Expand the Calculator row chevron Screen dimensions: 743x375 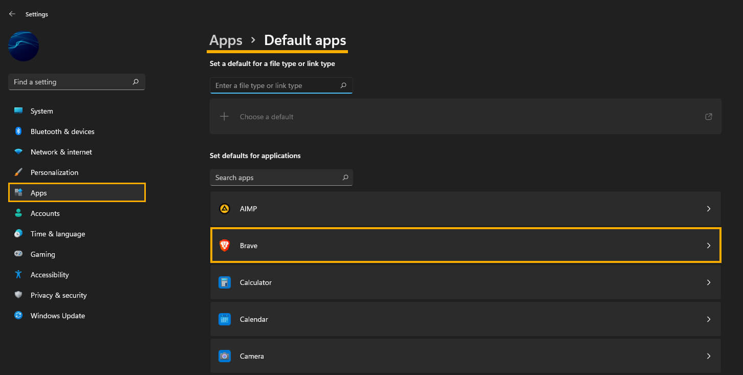pos(709,282)
